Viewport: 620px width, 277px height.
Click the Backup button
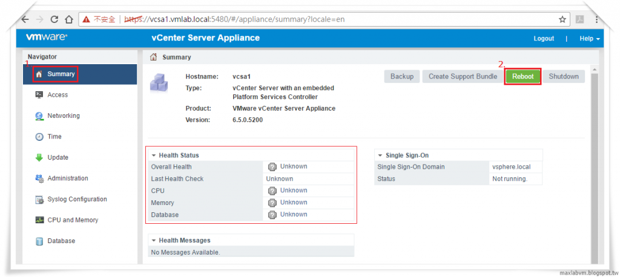(x=402, y=76)
